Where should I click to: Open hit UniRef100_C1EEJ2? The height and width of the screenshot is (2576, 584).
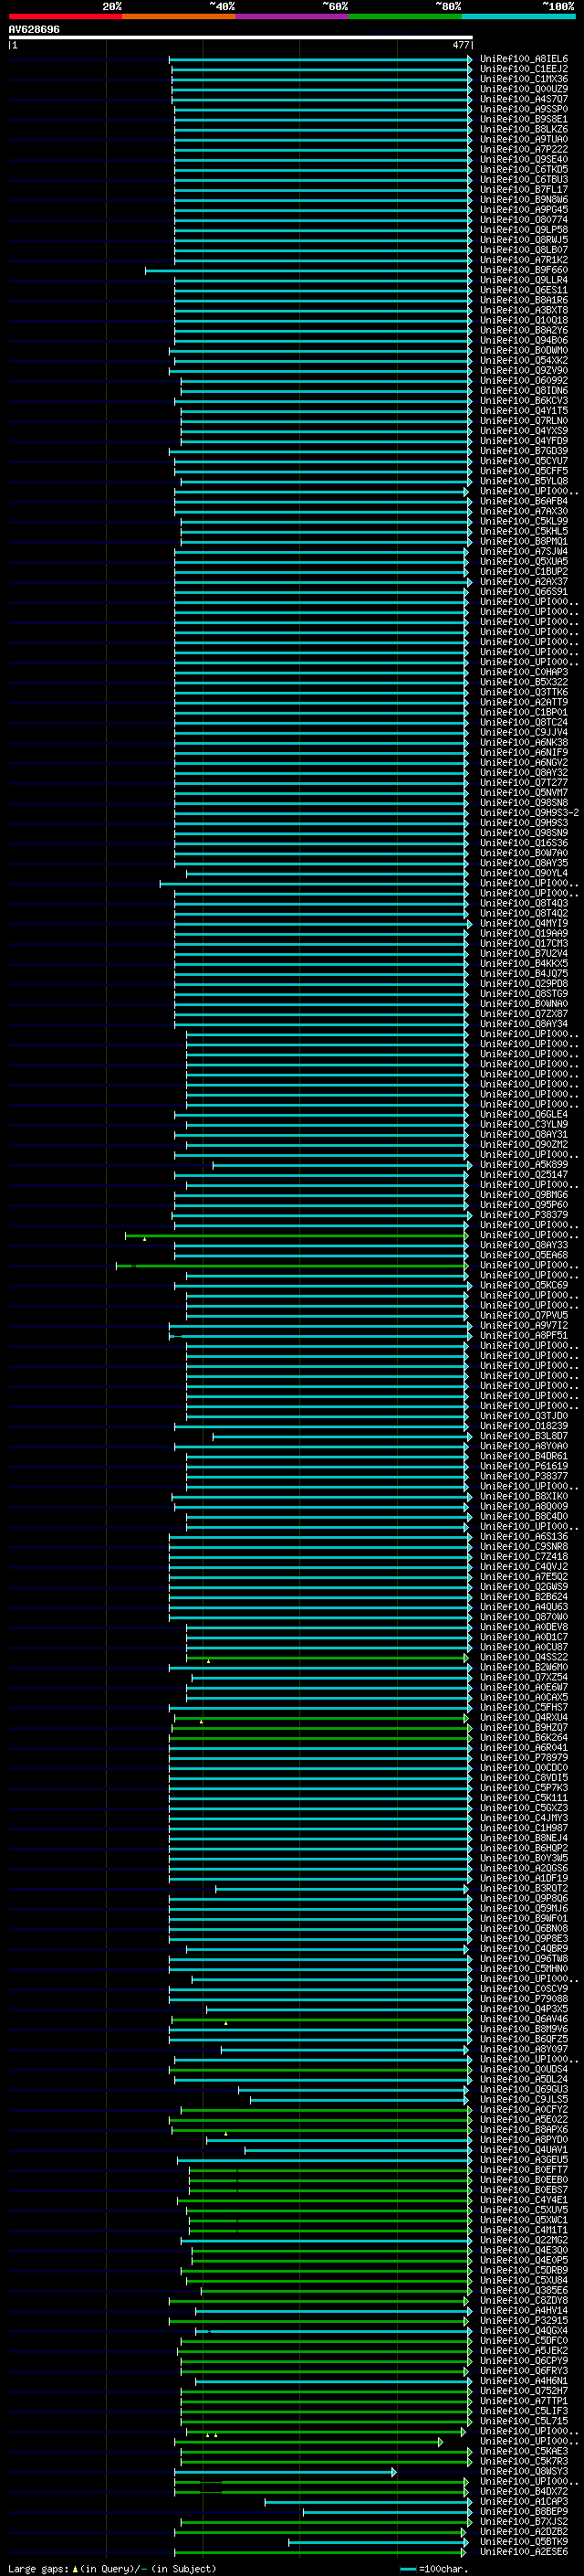(x=523, y=69)
